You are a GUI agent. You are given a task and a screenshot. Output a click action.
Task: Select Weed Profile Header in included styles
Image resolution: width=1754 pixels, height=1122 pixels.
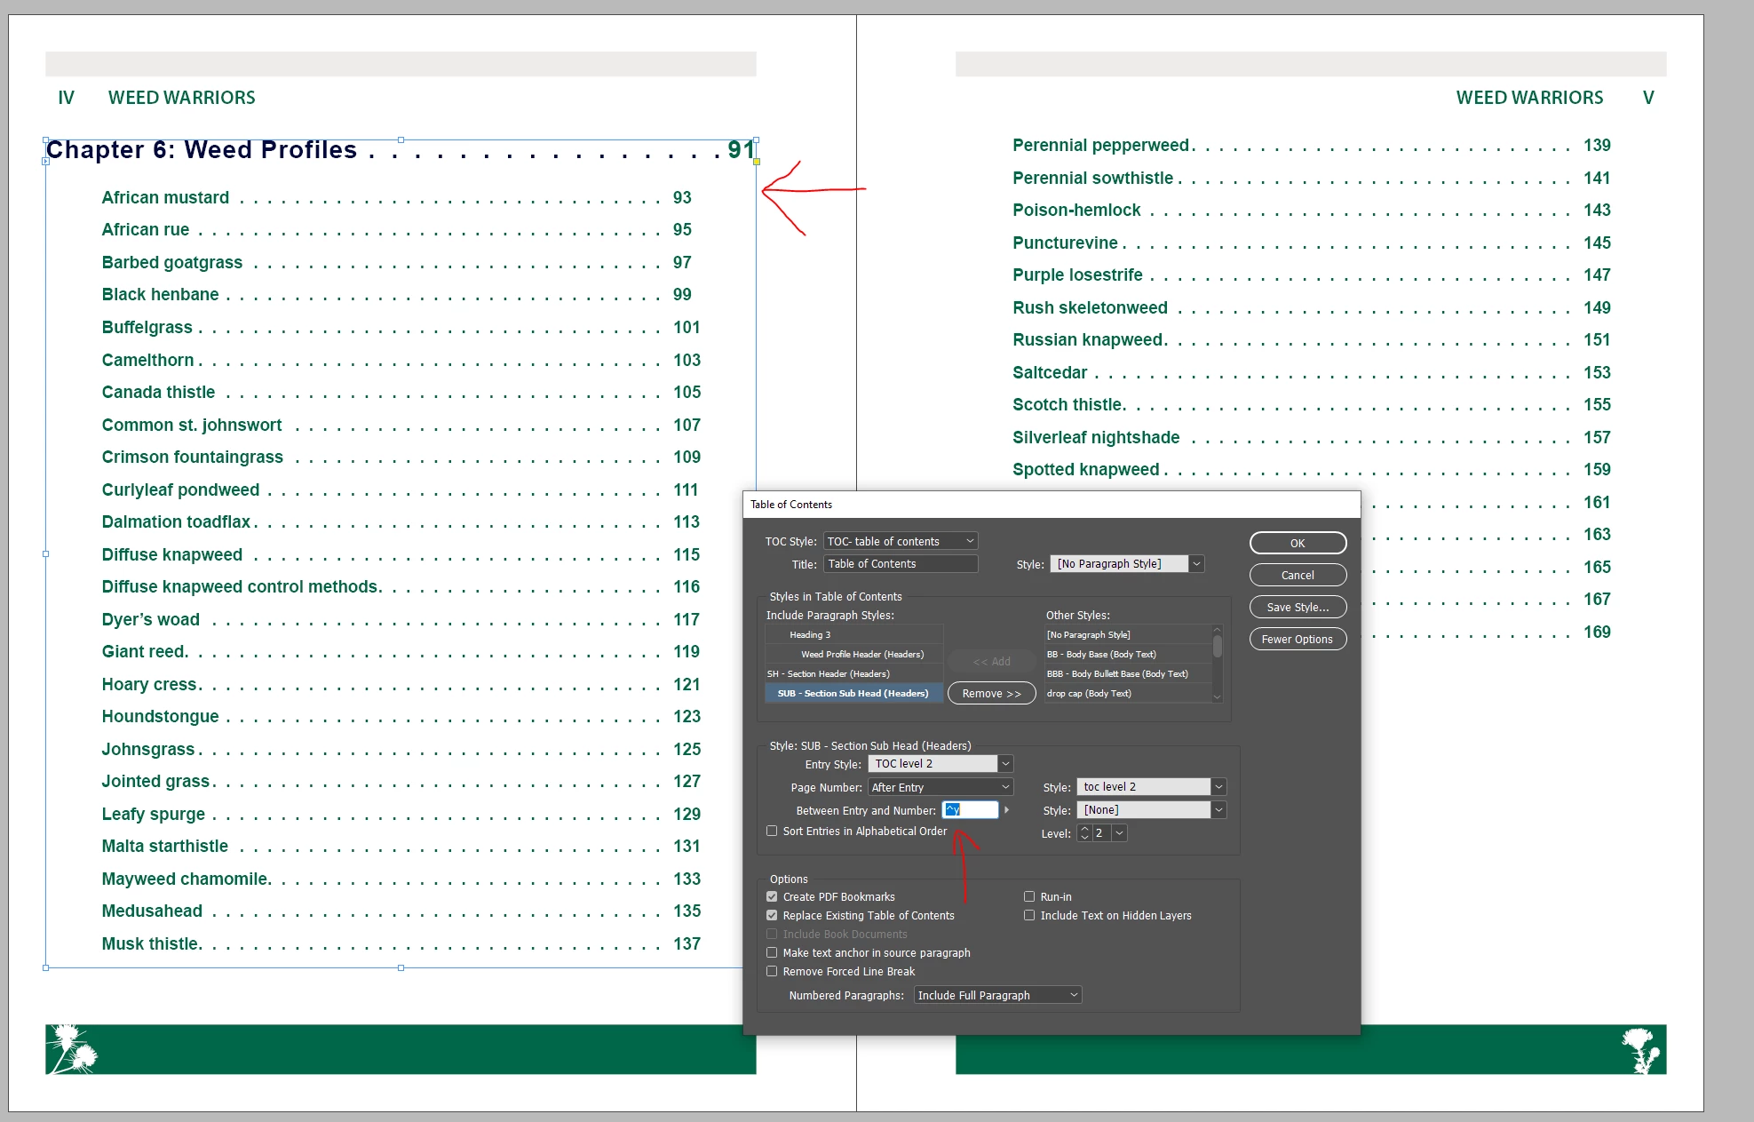tap(861, 655)
